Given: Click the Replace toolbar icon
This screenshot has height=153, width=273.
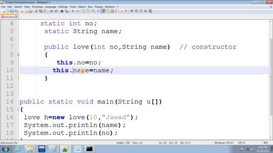Looking at the screenshot, I should coord(67,11).
